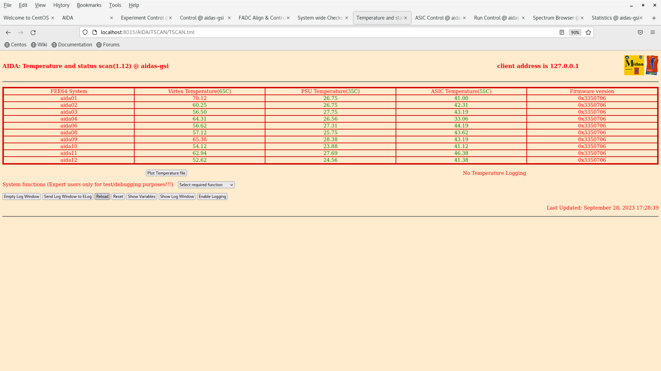
Task: Click the URL address bar field
Action: pos(310,32)
